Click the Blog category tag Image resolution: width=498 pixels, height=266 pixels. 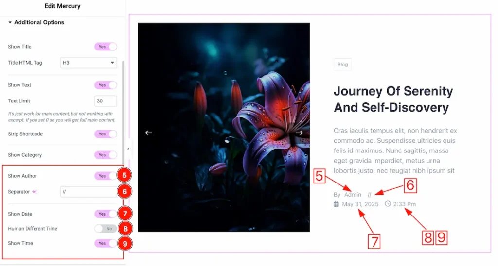point(342,65)
